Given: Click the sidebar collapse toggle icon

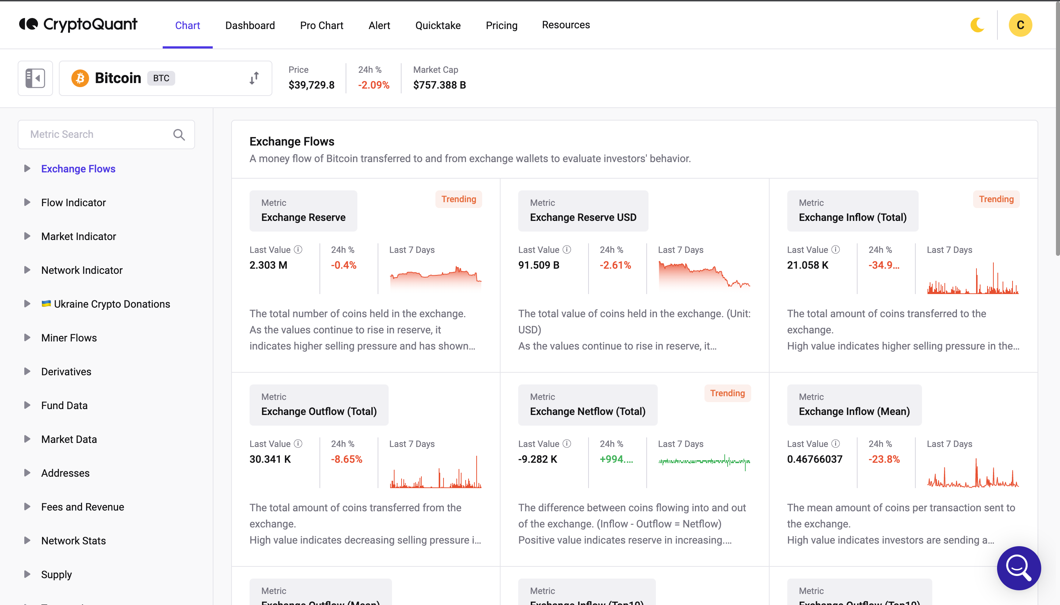Looking at the screenshot, I should [x=34, y=78].
